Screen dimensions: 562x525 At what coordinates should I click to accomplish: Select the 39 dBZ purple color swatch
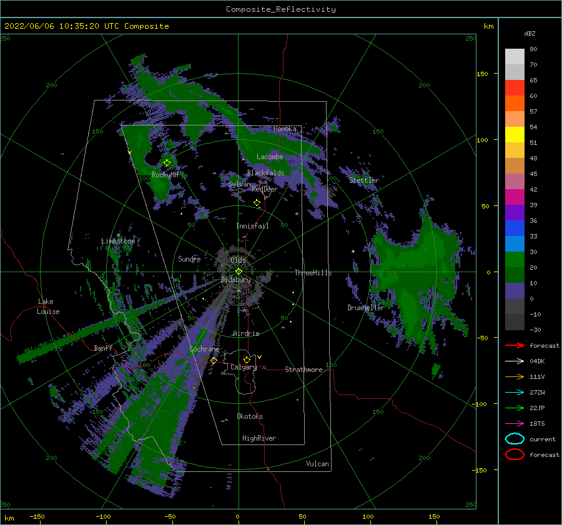[x=515, y=212]
